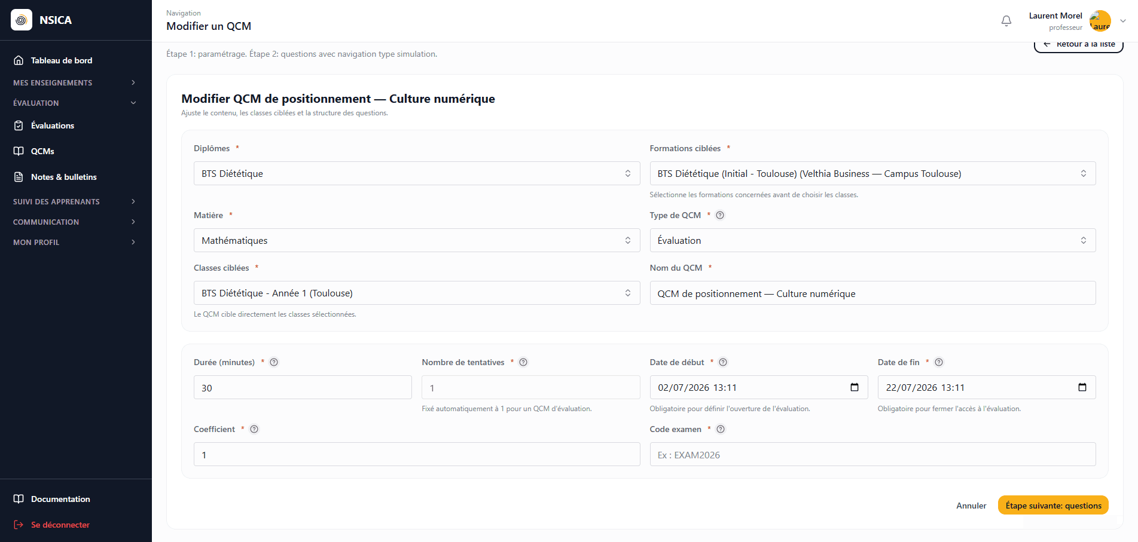
Task: Click the QCMs book icon in the sidebar
Action: 19,151
